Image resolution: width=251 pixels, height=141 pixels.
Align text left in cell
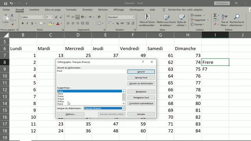pyautogui.click(x=68, y=23)
